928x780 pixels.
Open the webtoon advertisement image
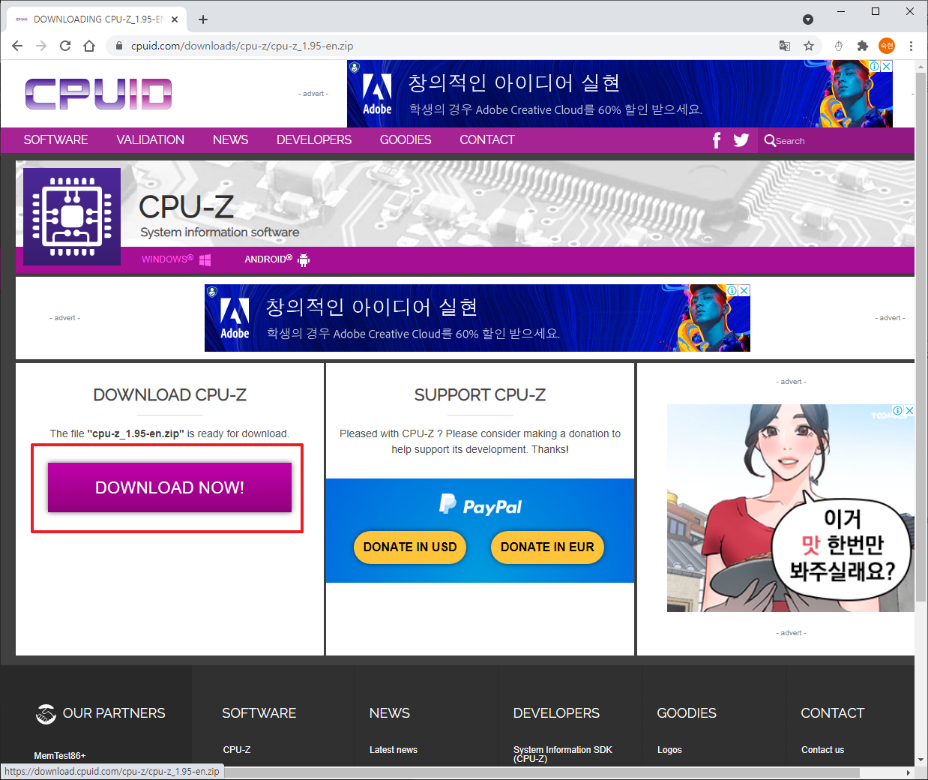click(x=791, y=508)
